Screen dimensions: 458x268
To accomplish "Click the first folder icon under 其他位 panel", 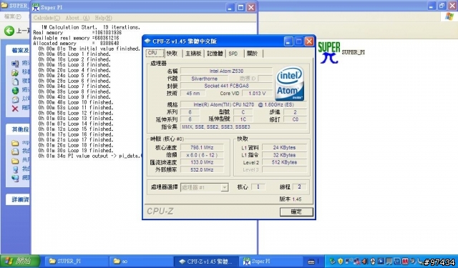I will (x=15, y=143).
